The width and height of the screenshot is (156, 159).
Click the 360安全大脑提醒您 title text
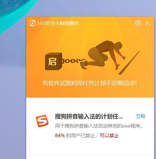(x=58, y=23)
